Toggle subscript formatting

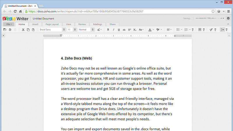point(135,30)
